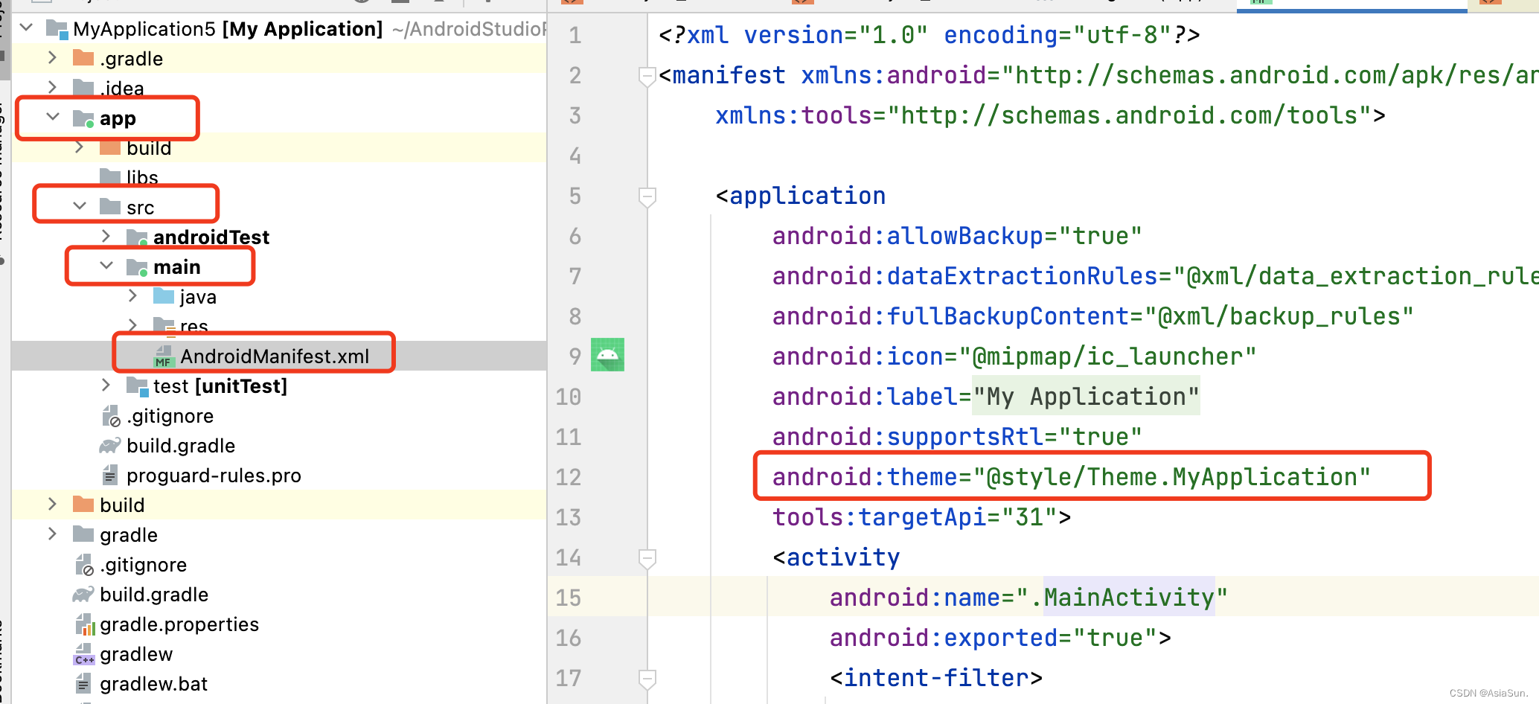
Task: Expand the .gradle folder
Action: click(x=52, y=58)
